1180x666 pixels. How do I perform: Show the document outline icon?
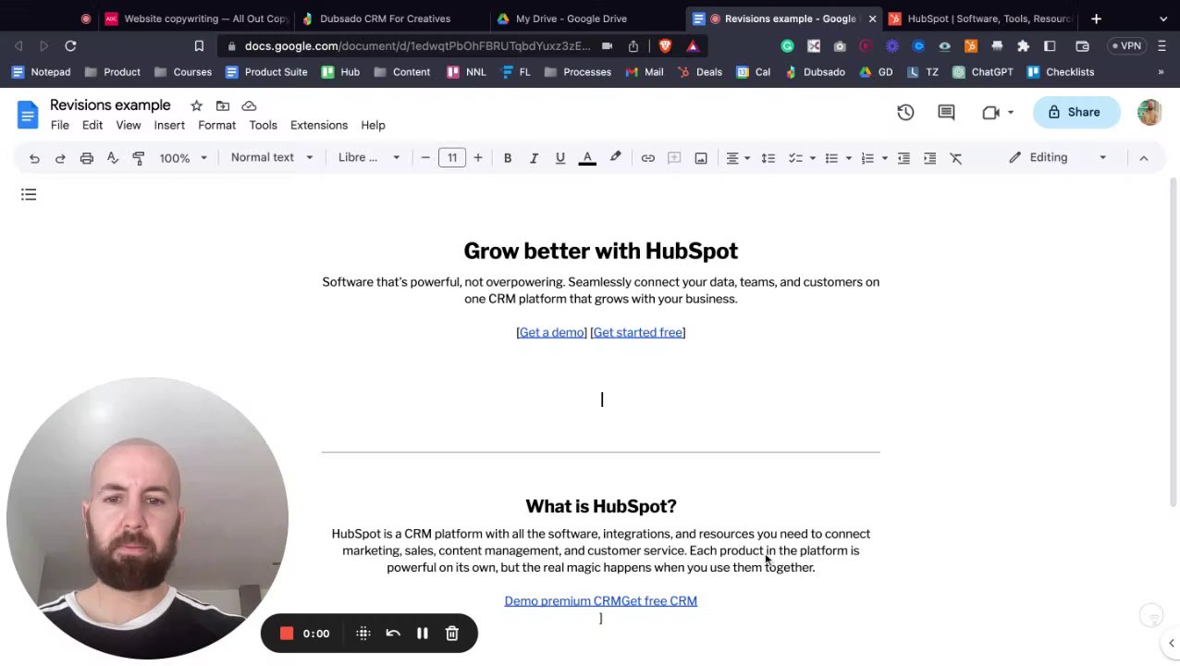click(x=29, y=194)
